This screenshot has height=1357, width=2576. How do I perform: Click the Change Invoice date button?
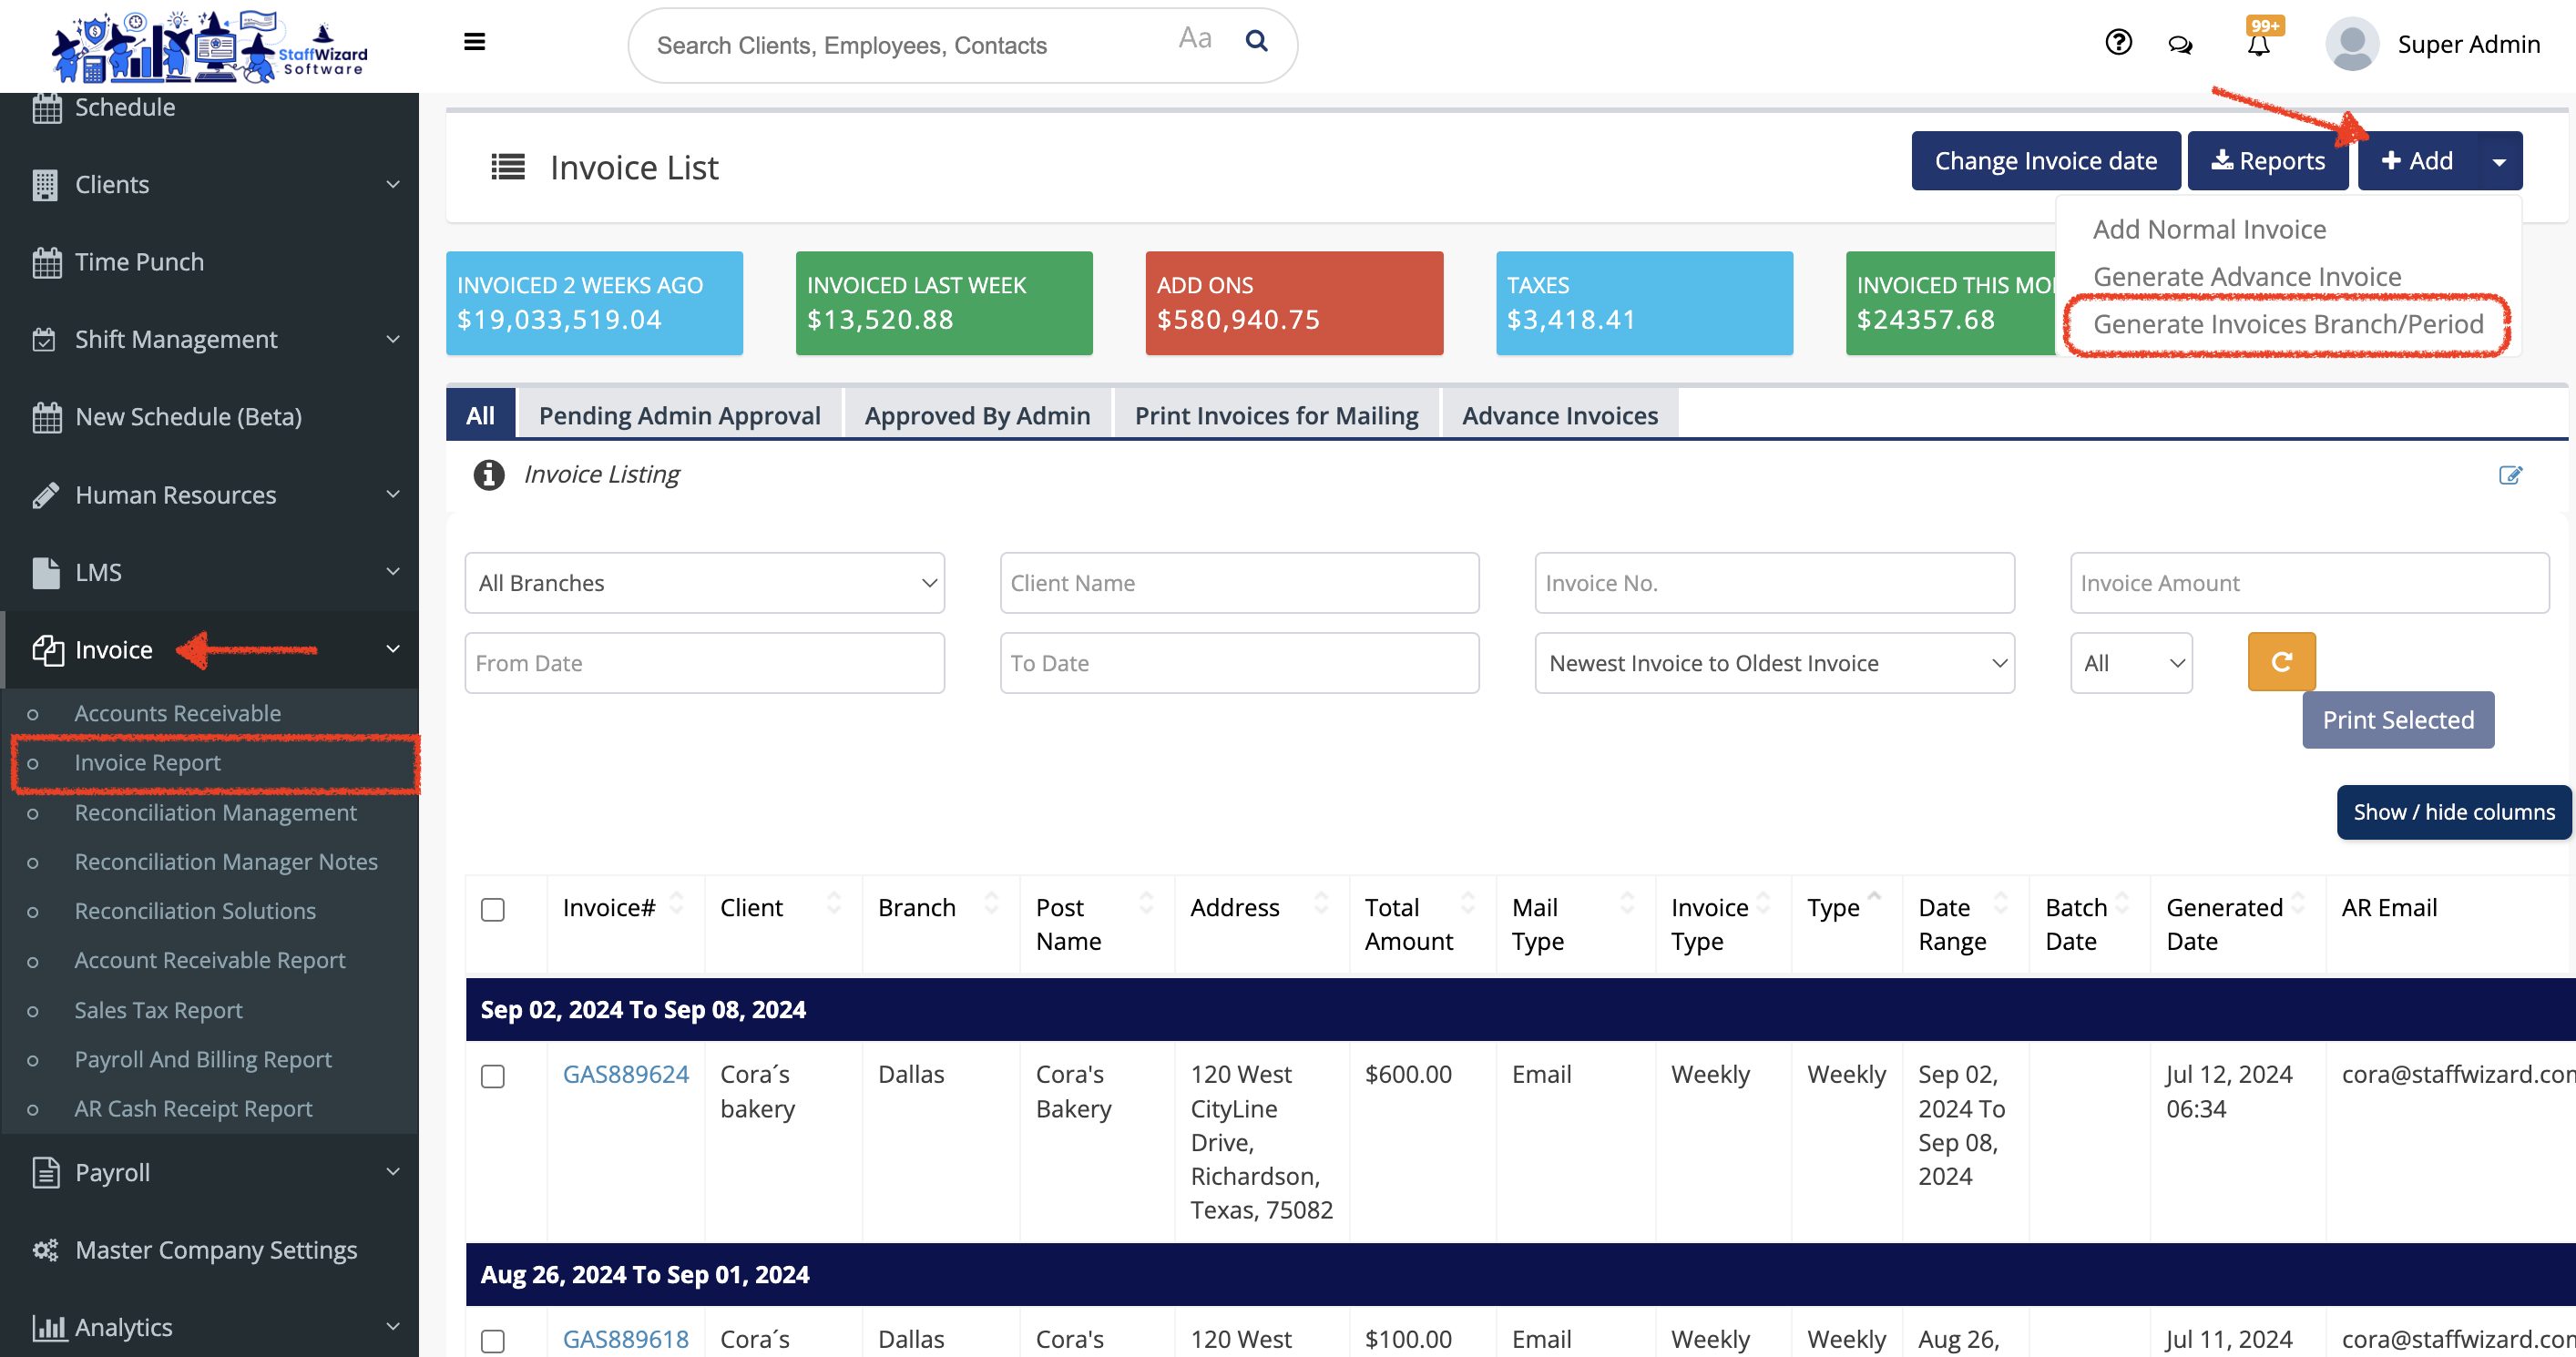(x=2045, y=161)
